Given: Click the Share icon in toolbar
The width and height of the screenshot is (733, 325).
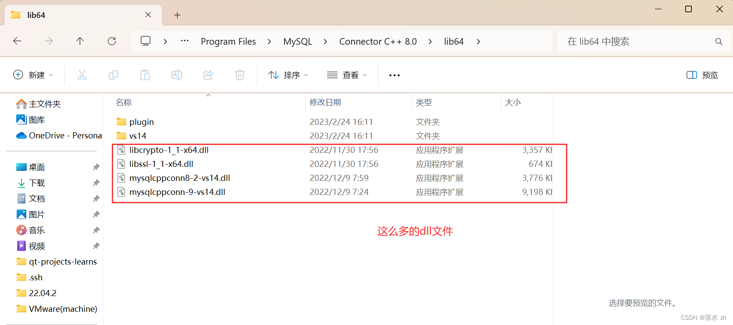Looking at the screenshot, I should pos(208,75).
